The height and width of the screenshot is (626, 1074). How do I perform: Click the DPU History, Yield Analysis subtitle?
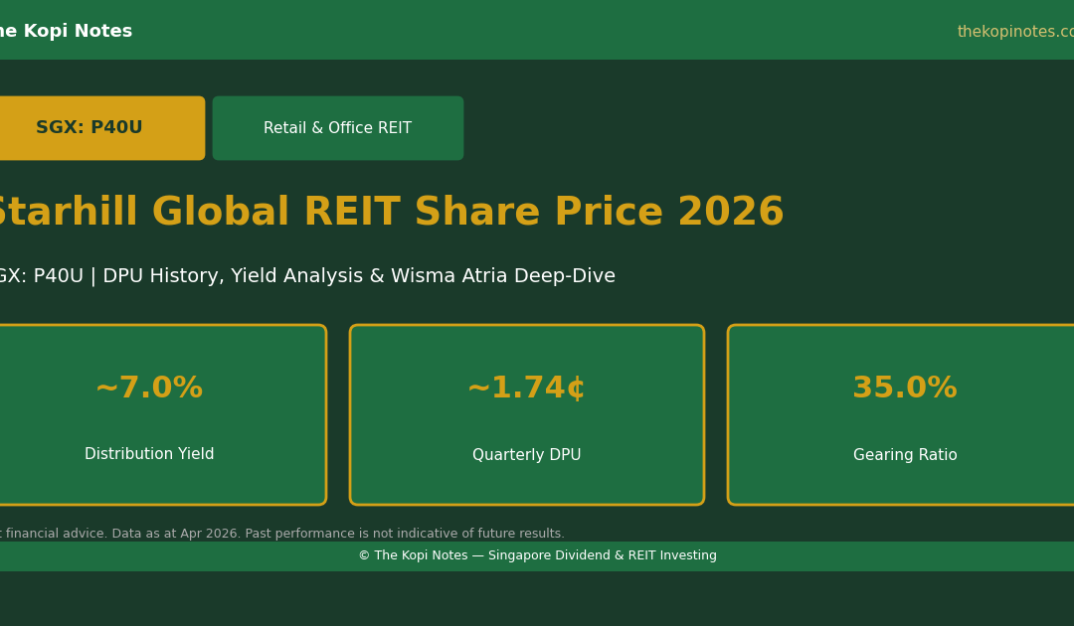coord(305,275)
